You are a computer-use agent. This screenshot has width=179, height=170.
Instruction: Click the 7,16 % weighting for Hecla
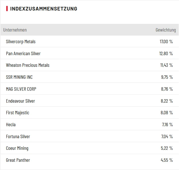click(167, 125)
